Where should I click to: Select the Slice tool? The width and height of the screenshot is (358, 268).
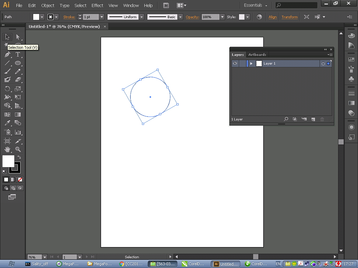tap(18, 141)
